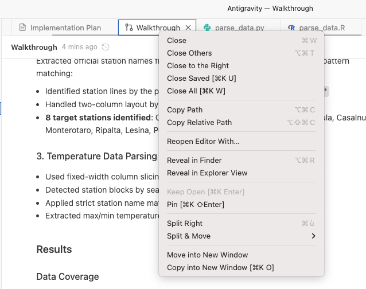Choose Move into New Window
This screenshot has width=366, height=289.
tap(207, 255)
